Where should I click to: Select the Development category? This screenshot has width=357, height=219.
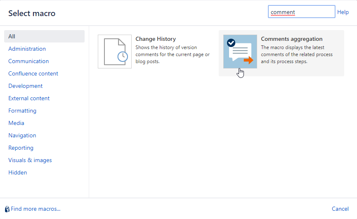(26, 86)
